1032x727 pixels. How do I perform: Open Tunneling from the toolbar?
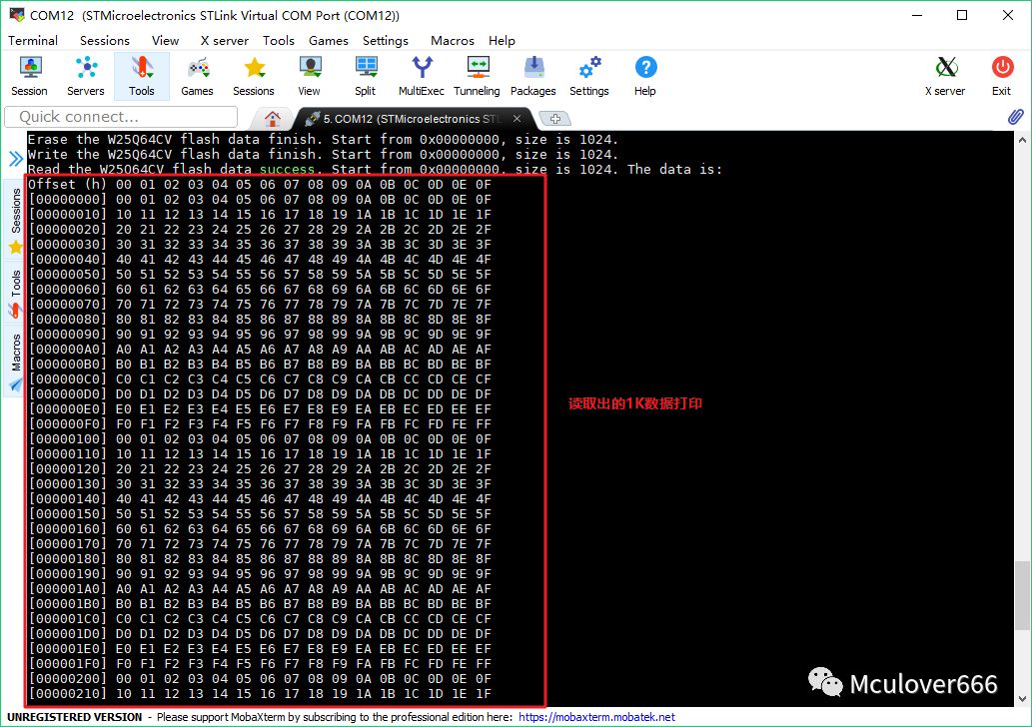pos(478,76)
